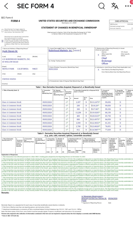133x226 pixels.
Task: Open search with the magnifier icon
Action: tap(102, 6)
